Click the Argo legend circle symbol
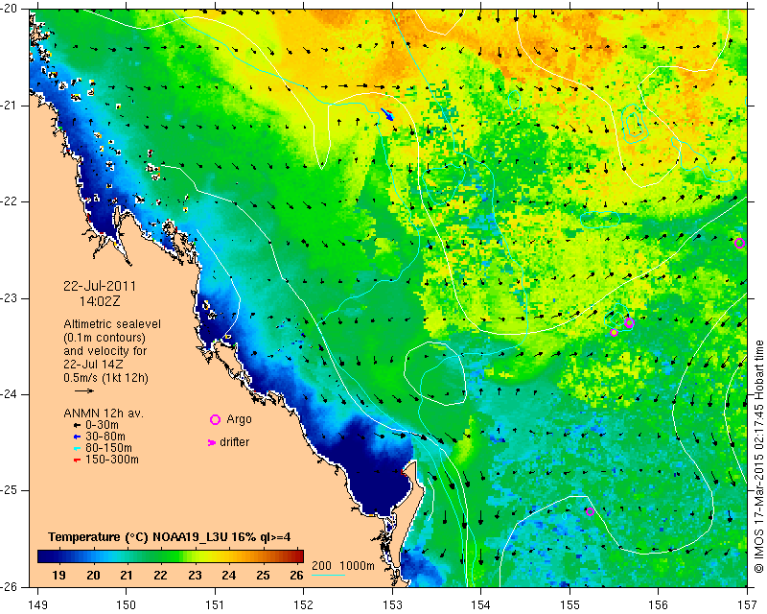767x614 pixels. [215, 419]
